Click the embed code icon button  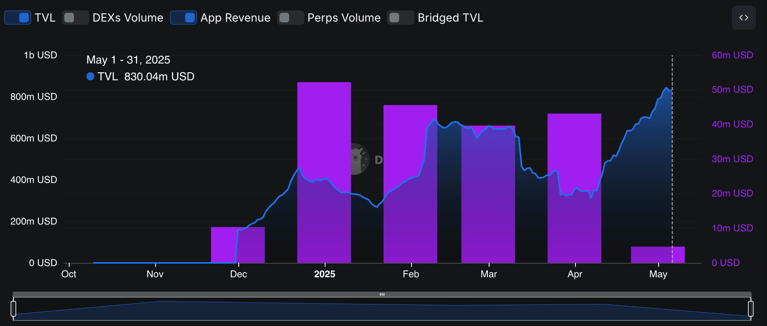(x=743, y=18)
